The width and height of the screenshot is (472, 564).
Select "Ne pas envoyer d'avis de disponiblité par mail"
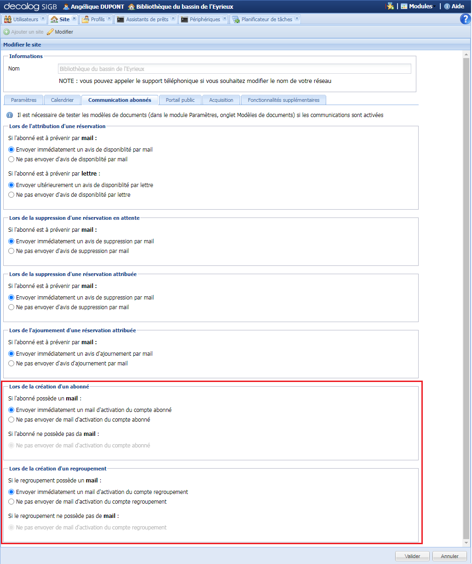point(11,159)
